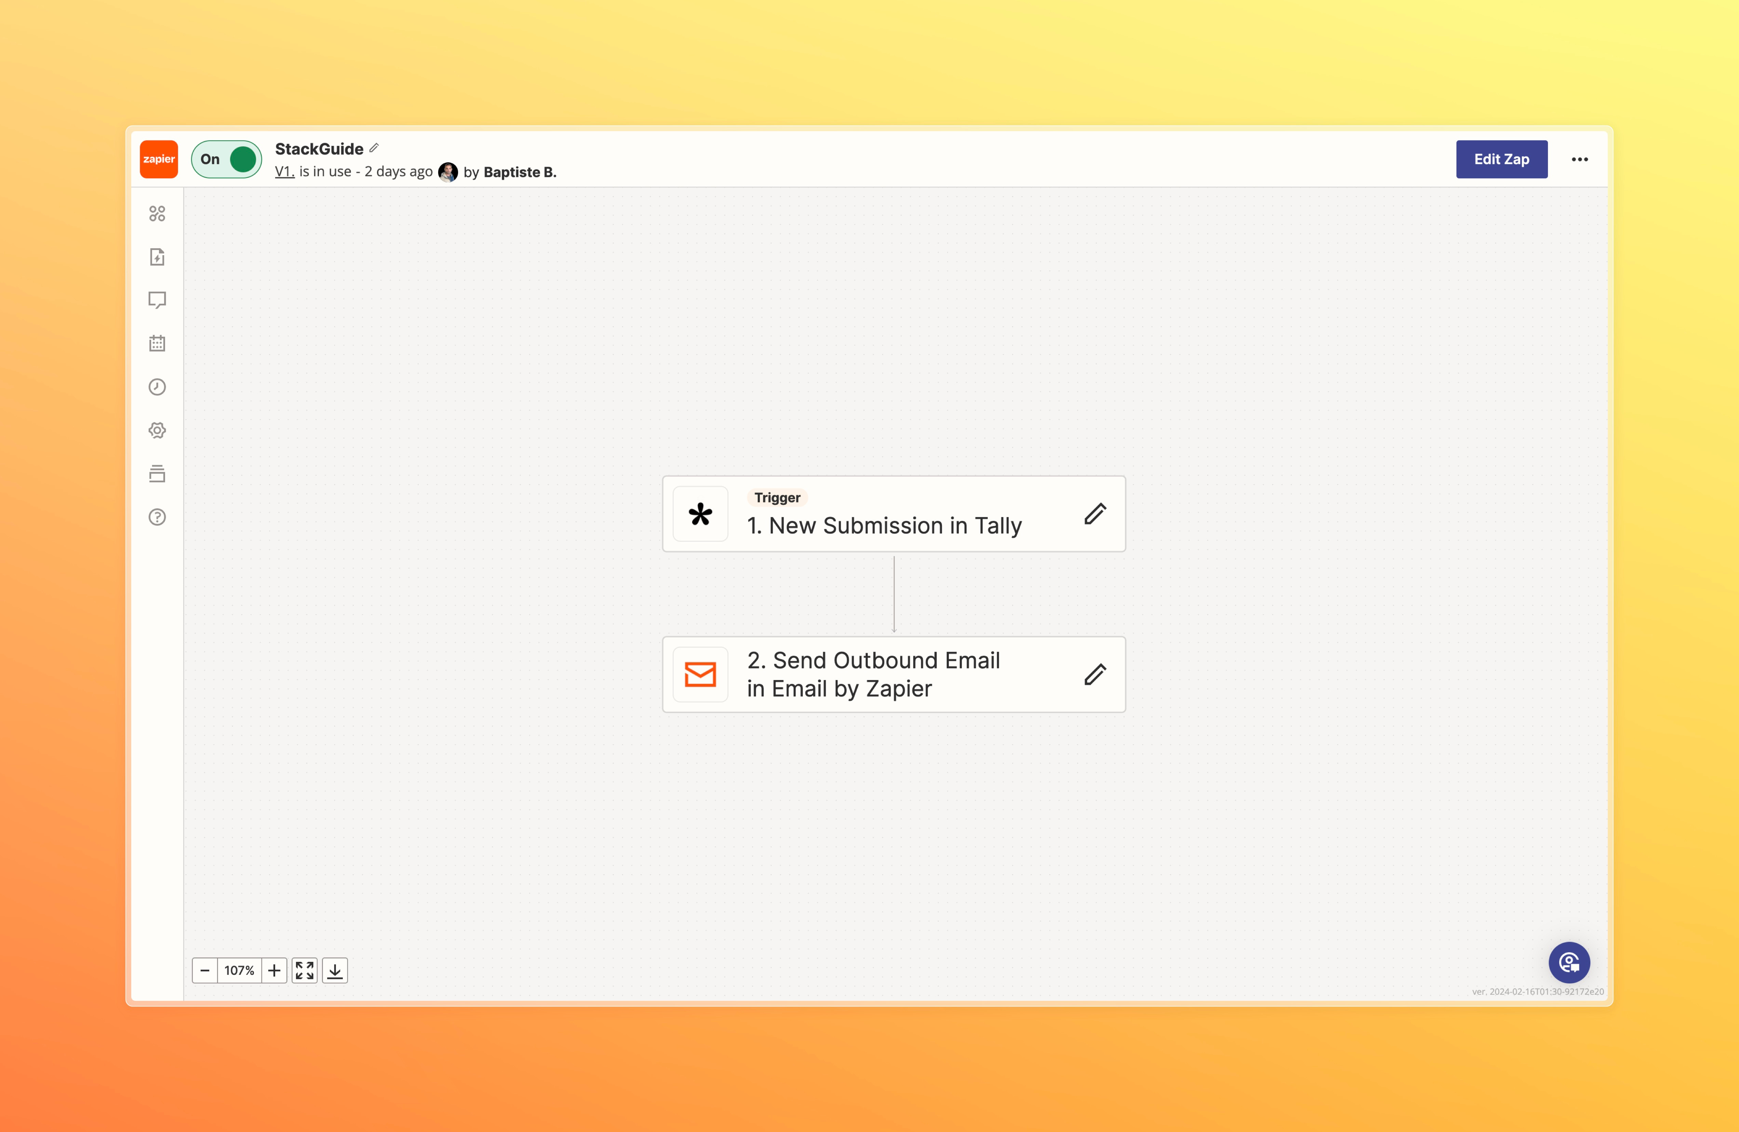Click the Zapier logo home icon
This screenshot has width=1739, height=1132.
[x=159, y=159]
